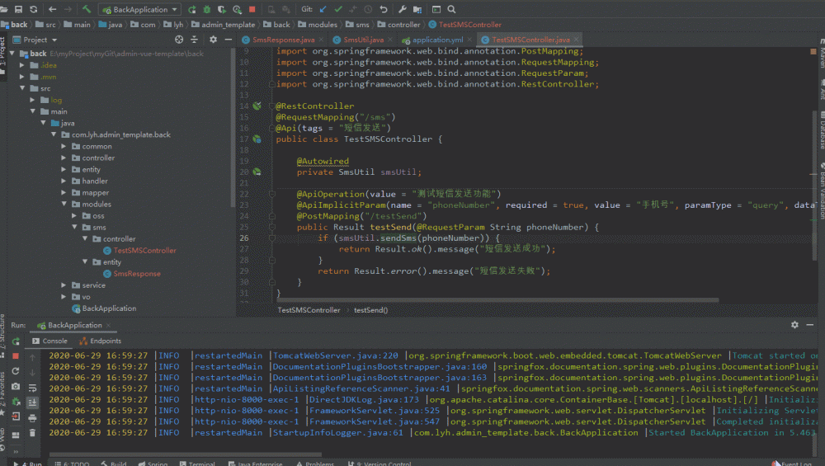Toggle soft-wrap in console
Screen dimensions: 825x466
33,388
